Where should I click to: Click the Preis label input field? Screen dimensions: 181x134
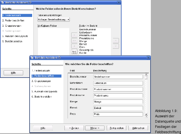click(x=118, y=114)
